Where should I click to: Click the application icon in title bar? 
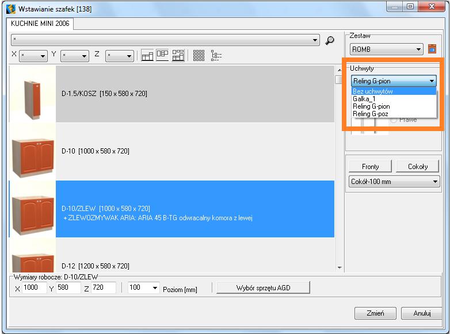10,9
